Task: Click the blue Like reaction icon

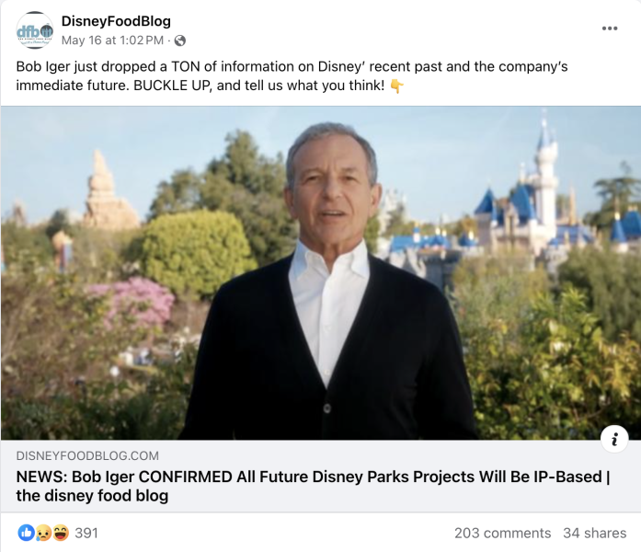Action: (26, 533)
